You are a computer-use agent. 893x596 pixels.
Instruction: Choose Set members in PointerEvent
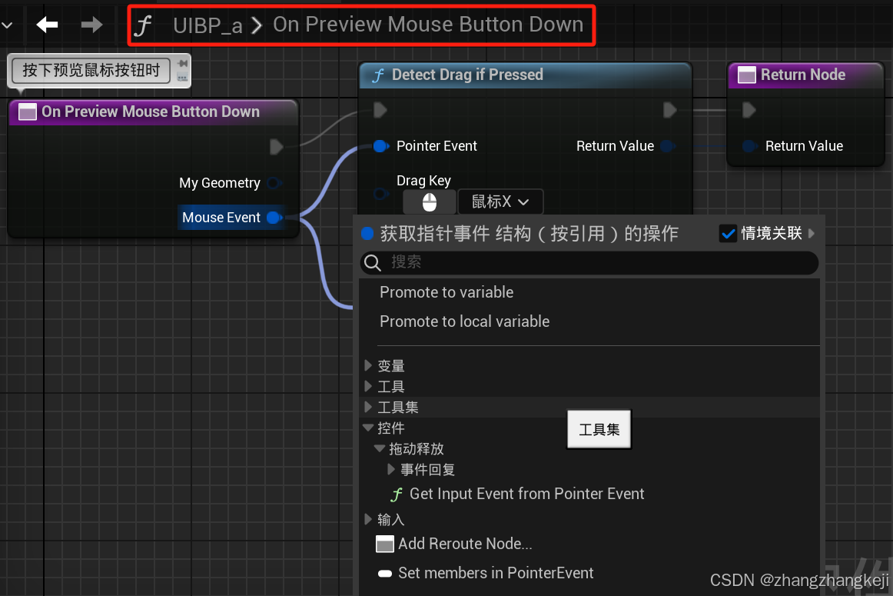tap(485, 573)
